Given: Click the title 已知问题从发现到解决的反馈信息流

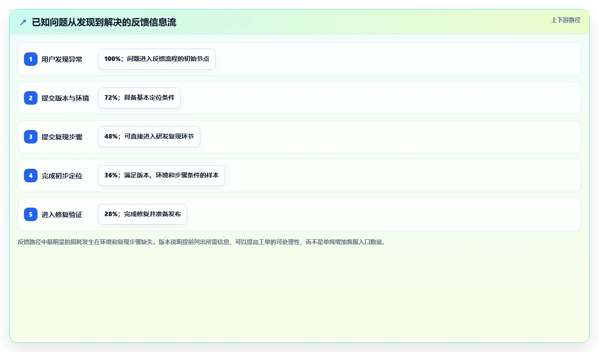Looking at the screenshot, I should [104, 22].
